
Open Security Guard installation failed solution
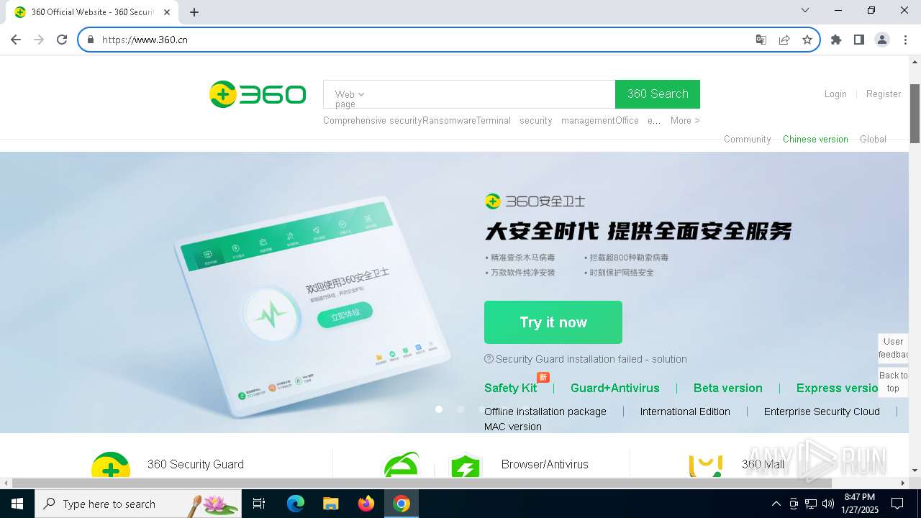tap(586, 359)
